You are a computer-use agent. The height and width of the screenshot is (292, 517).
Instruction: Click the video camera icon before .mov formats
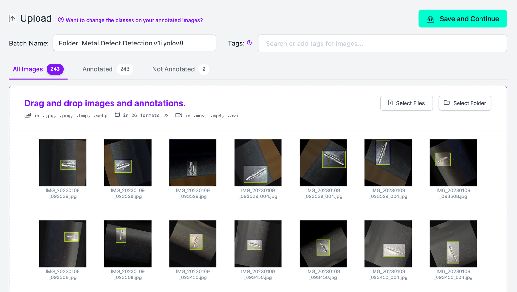178,115
